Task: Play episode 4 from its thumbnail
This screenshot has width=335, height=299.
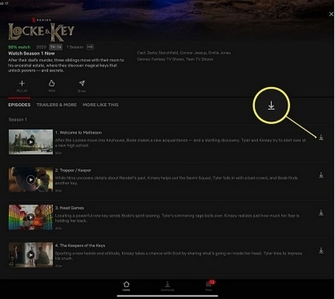Action: (31, 254)
